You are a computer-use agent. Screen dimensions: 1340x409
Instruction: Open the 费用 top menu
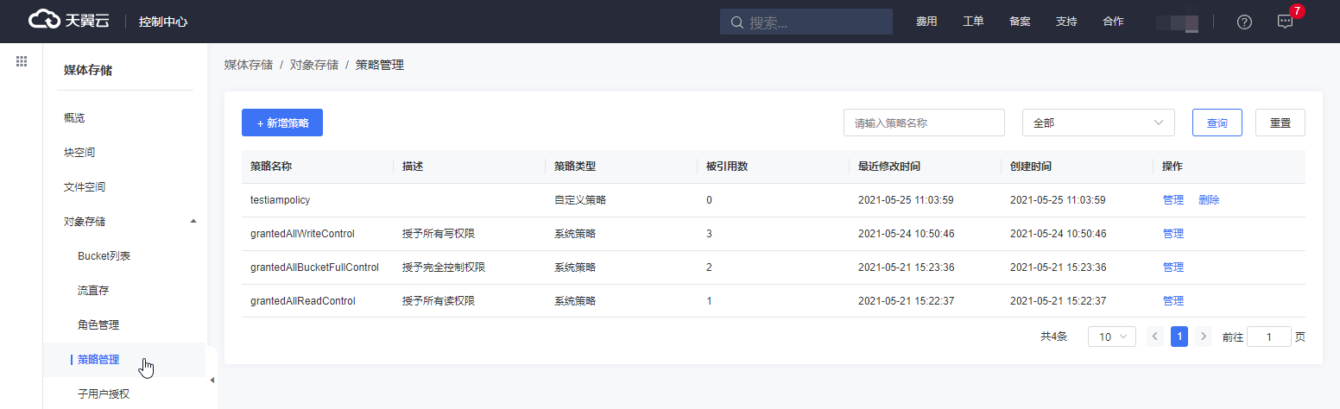[x=926, y=22]
